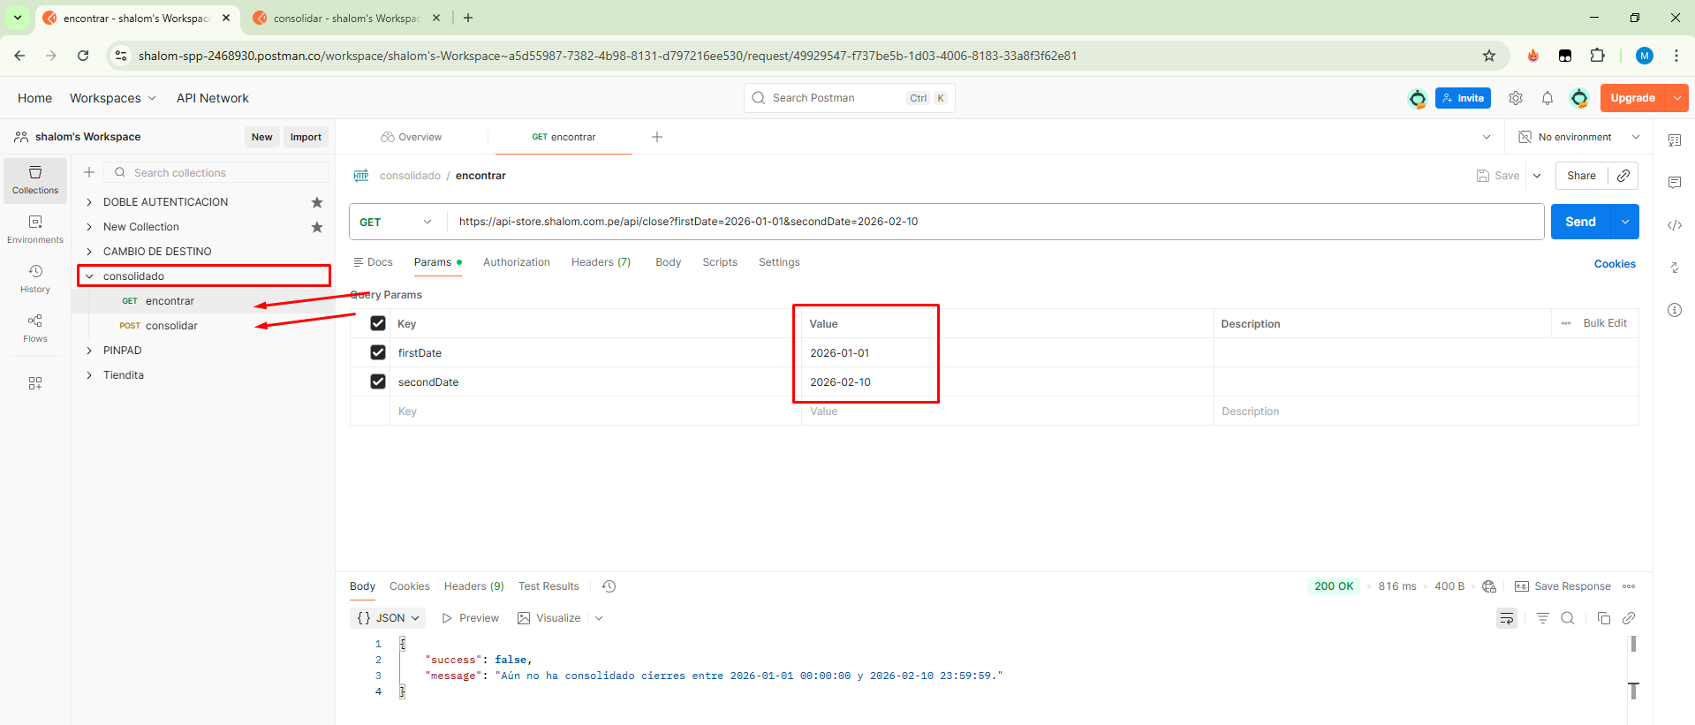Open the History sidebar panel

tap(35, 277)
